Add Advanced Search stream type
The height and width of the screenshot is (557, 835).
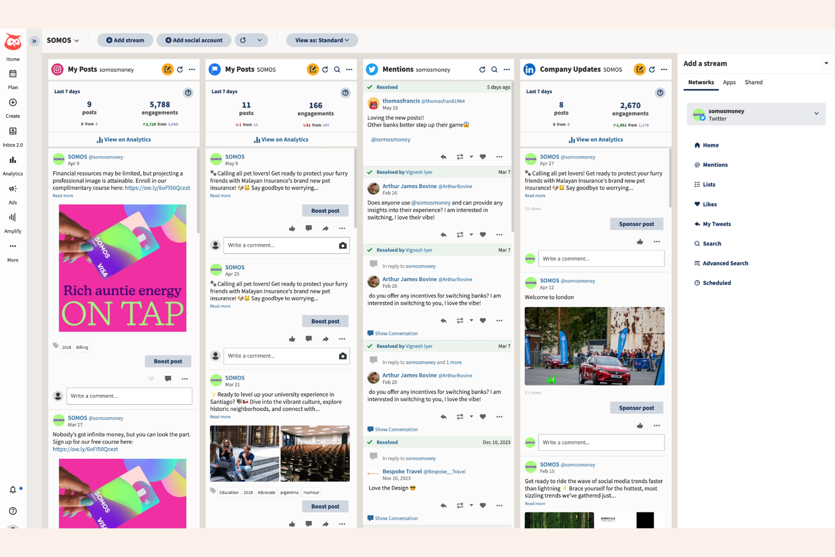tap(721, 264)
